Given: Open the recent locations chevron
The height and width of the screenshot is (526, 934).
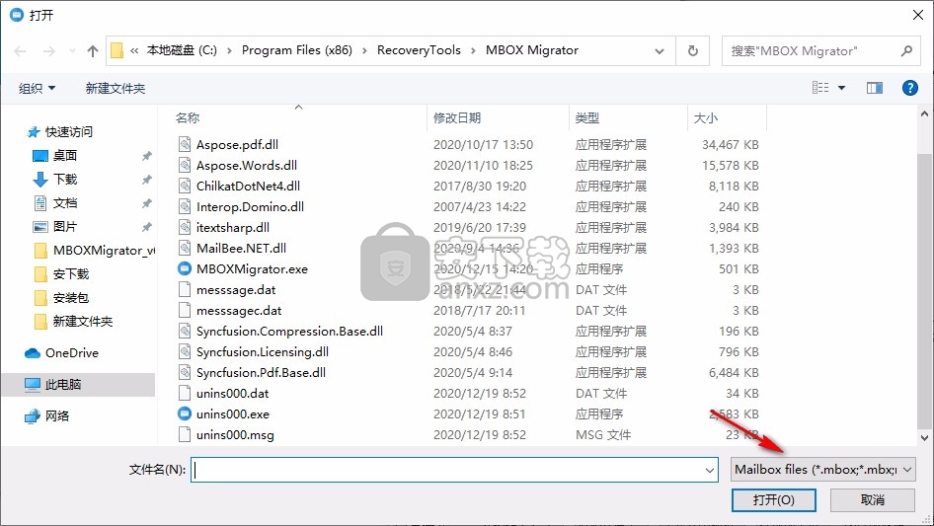Looking at the screenshot, I should (72, 51).
